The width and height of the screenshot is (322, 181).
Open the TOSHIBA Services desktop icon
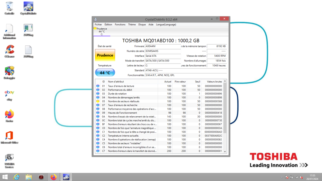(9, 158)
